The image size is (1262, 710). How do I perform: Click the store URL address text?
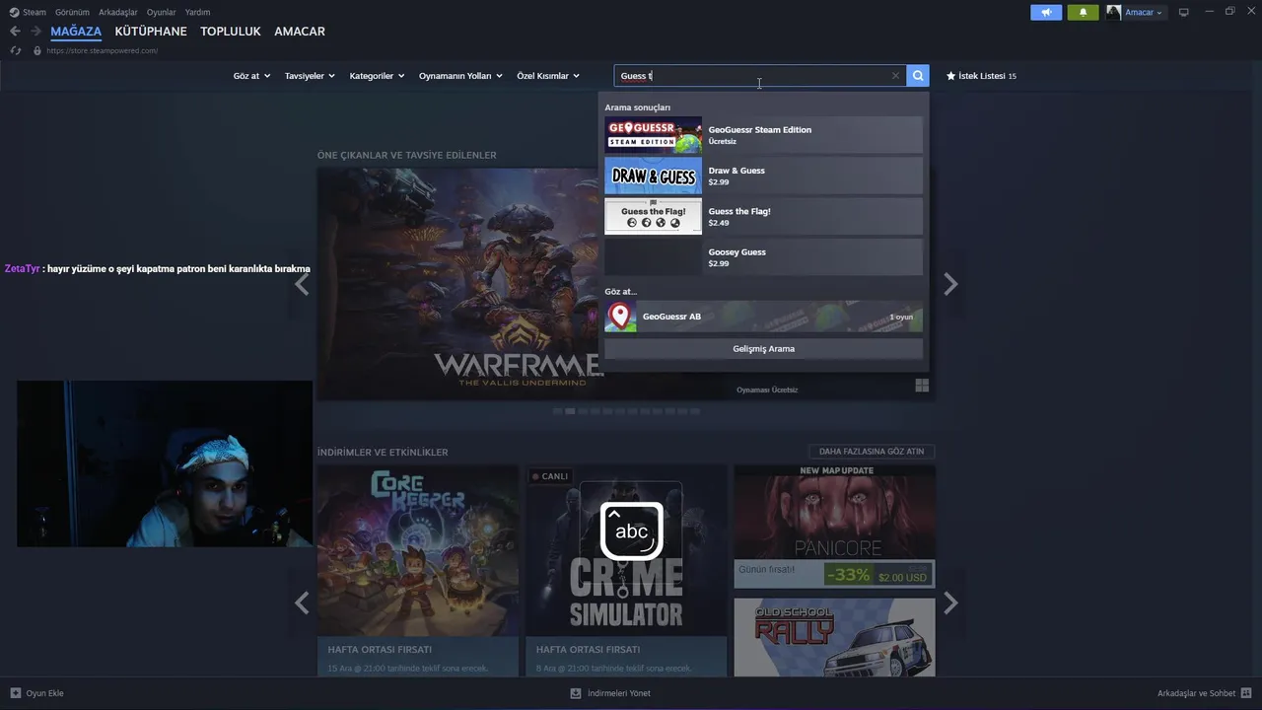[x=102, y=50]
